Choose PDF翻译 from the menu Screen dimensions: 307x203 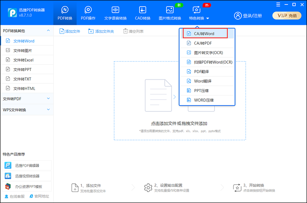pyautogui.click(x=207, y=72)
